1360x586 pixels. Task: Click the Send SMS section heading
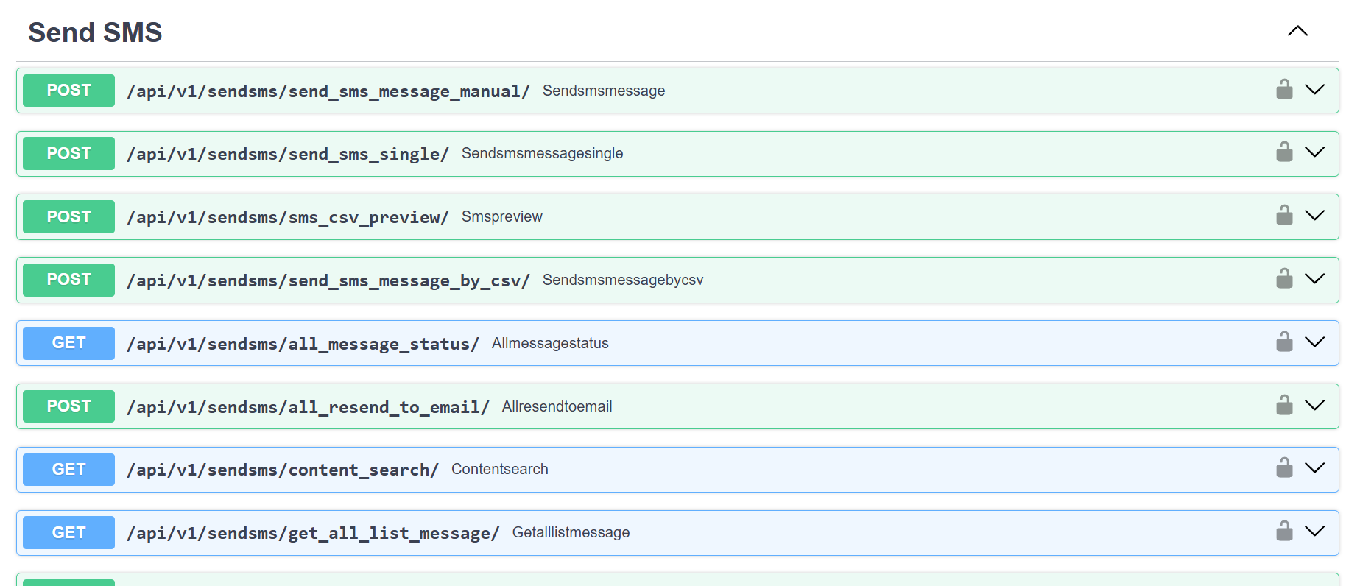pos(95,32)
